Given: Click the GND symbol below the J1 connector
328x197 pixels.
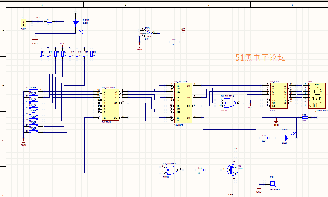Looking at the screenshot, I should click(x=35, y=41).
